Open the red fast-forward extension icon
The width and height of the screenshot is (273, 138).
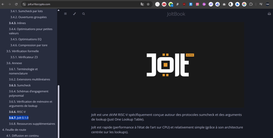tap(164, 4)
